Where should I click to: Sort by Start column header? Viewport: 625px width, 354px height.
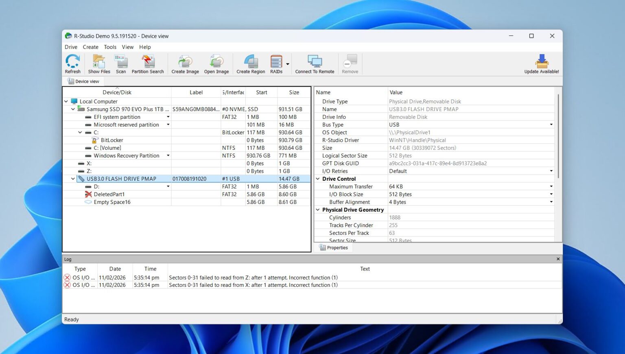coord(262,92)
